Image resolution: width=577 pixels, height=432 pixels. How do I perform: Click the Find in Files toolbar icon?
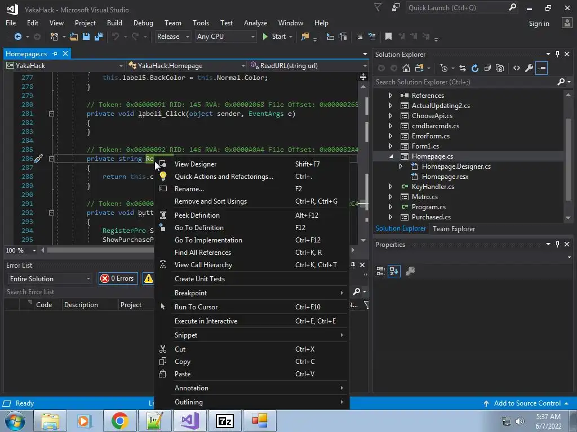pyautogui.click(x=305, y=37)
